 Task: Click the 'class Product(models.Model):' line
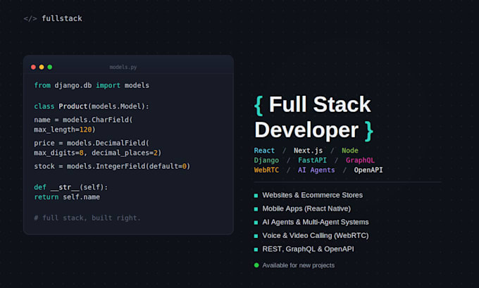pyautogui.click(x=92, y=106)
